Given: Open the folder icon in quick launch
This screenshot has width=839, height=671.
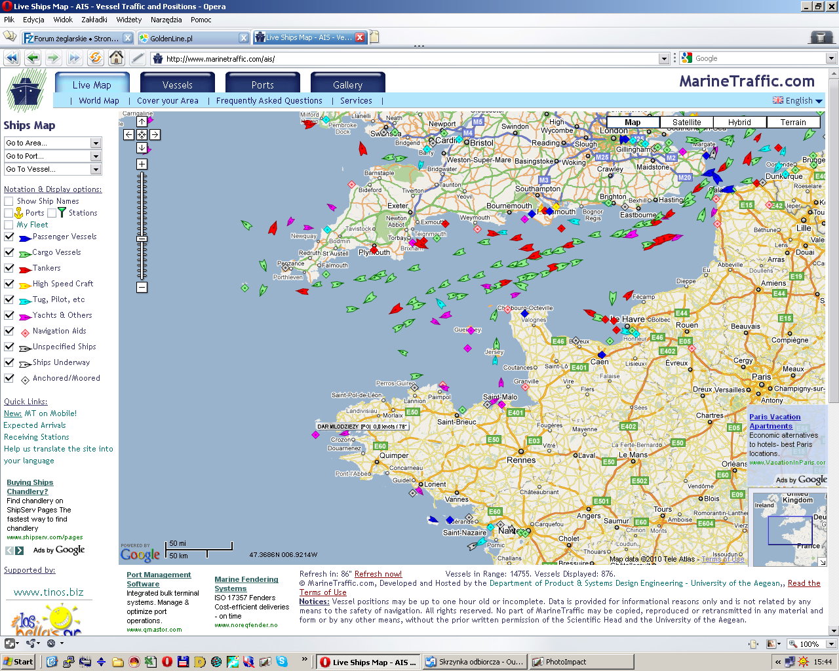Looking at the screenshot, I should click(118, 662).
